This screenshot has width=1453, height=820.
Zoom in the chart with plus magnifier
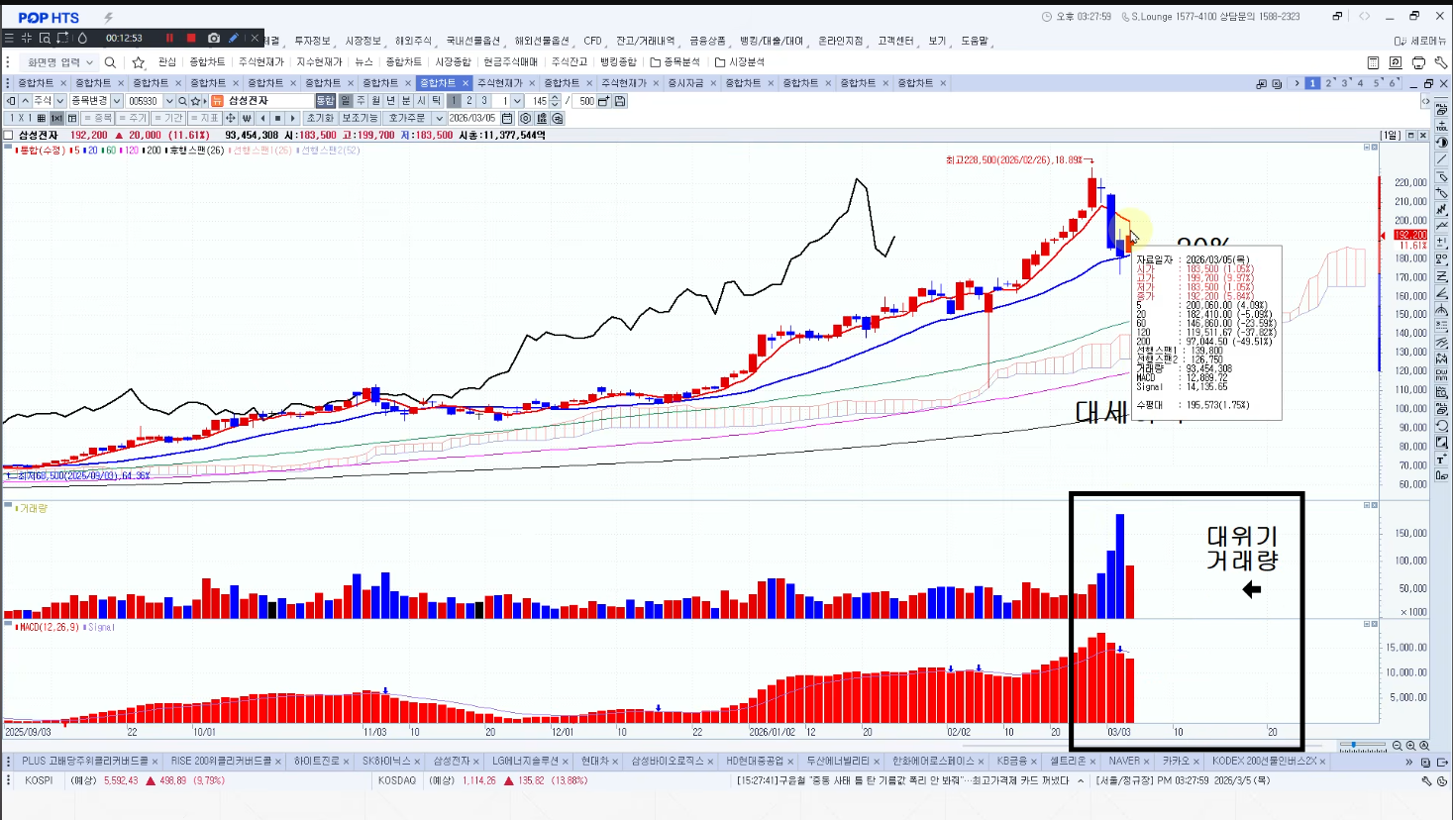1411,746
